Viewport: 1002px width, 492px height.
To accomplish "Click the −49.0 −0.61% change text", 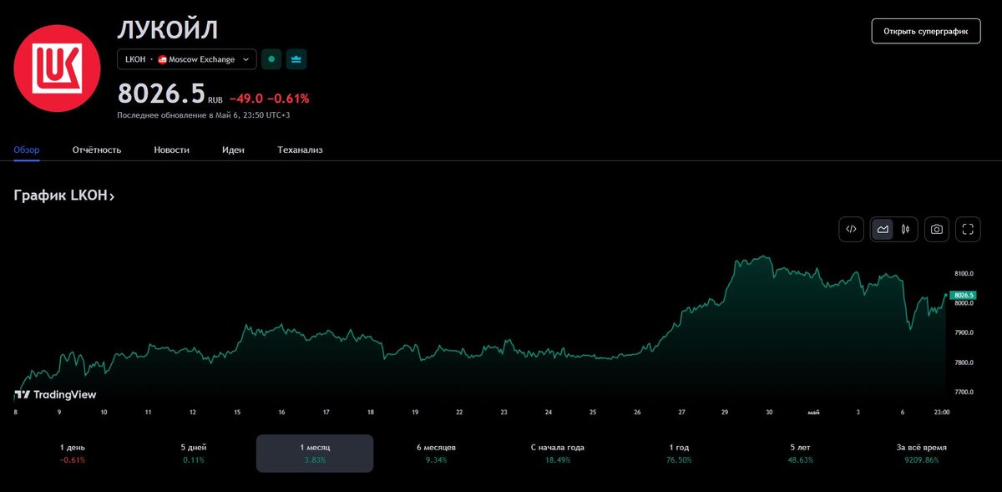I will [269, 99].
